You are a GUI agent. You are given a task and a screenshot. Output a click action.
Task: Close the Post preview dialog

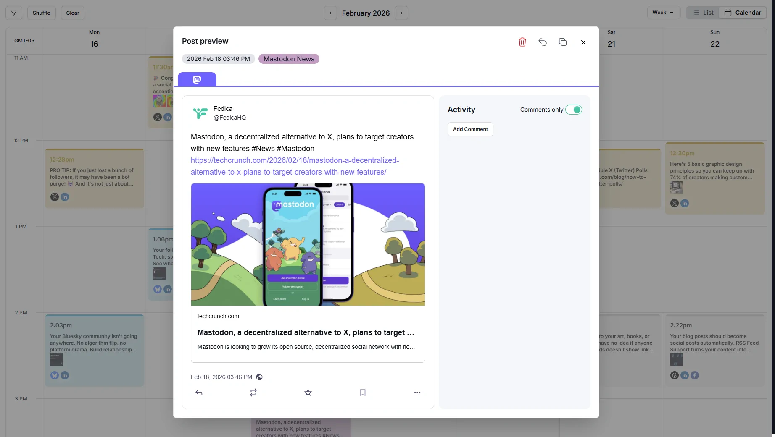pos(583,42)
